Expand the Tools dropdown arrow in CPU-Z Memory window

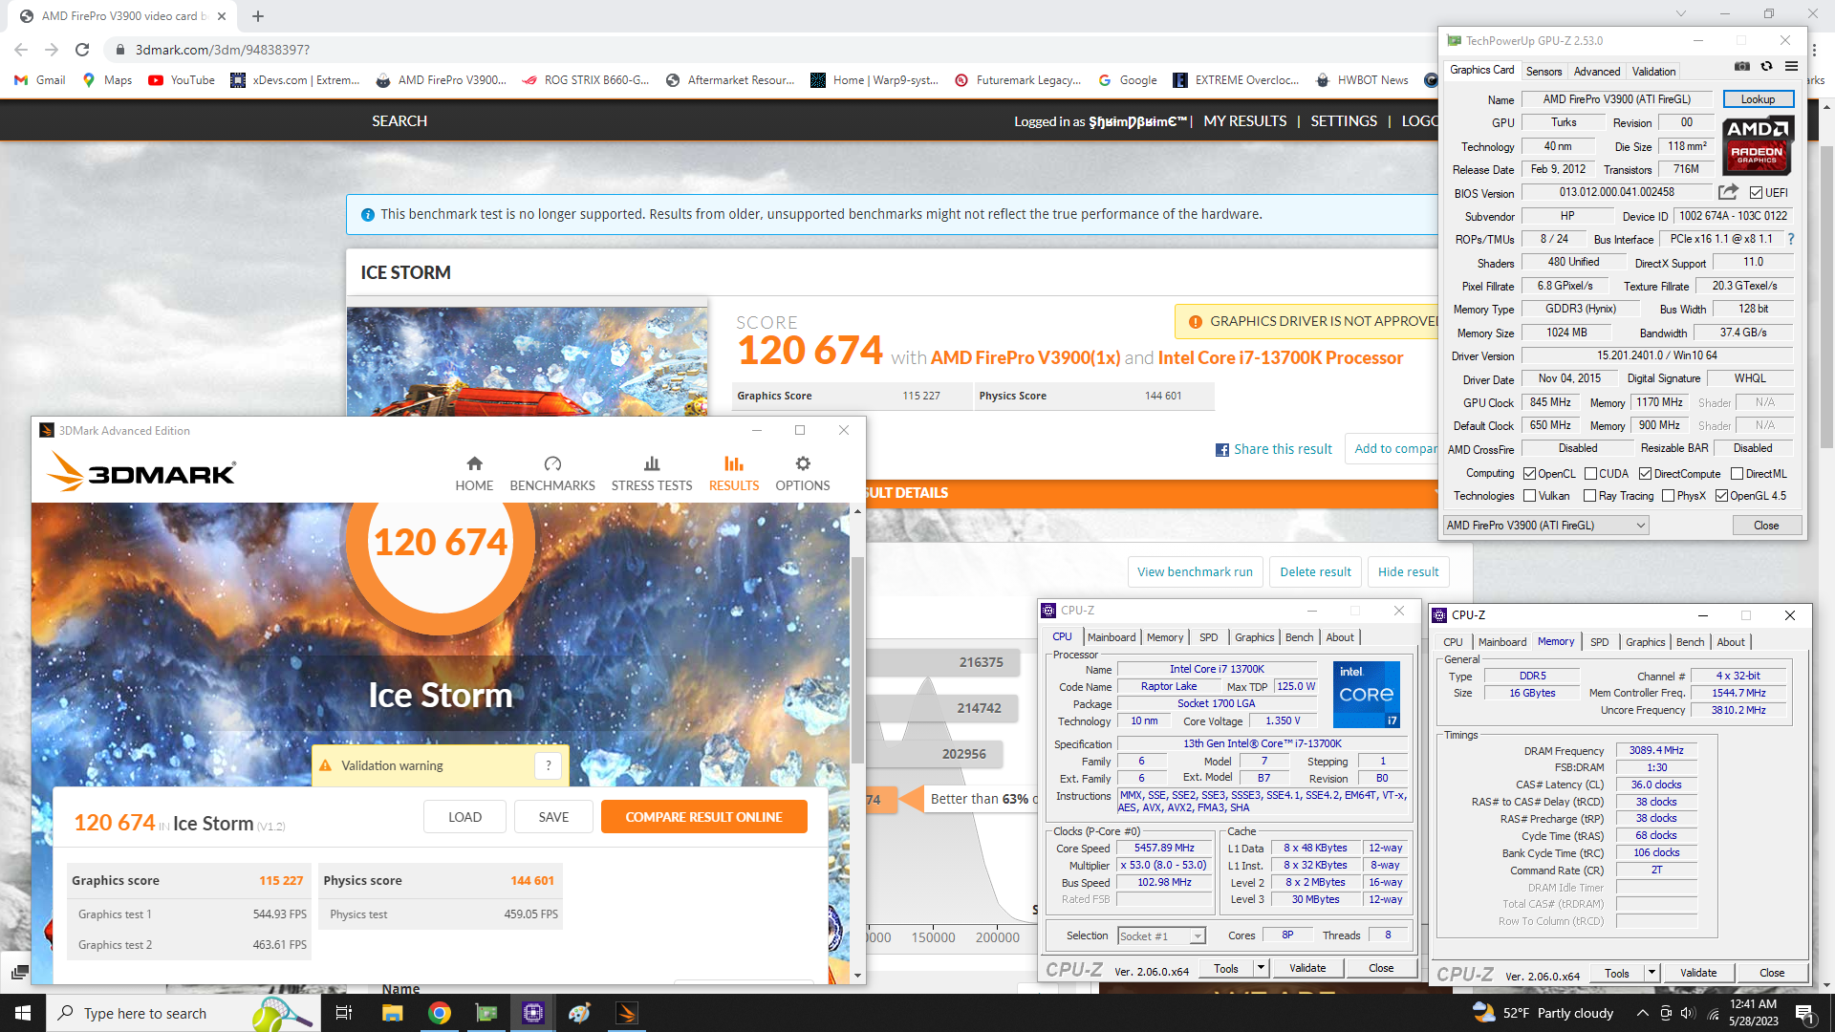pyautogui.click(x=1651, y=973)
